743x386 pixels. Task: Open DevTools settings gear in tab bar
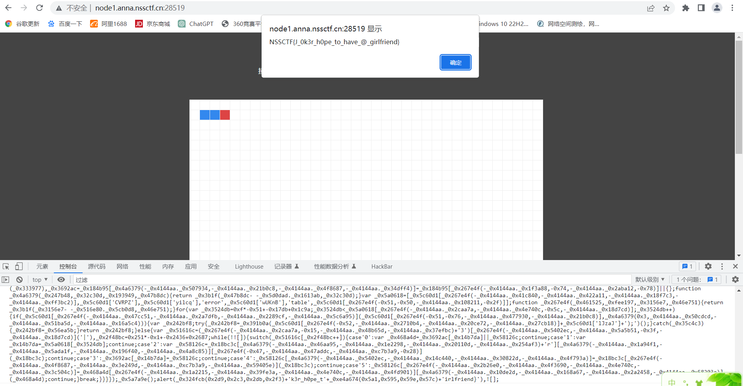[x=708, y=267]
